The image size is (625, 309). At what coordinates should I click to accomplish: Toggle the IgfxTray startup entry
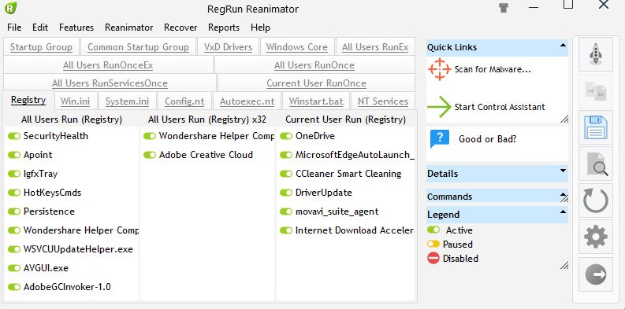(14, 174)
